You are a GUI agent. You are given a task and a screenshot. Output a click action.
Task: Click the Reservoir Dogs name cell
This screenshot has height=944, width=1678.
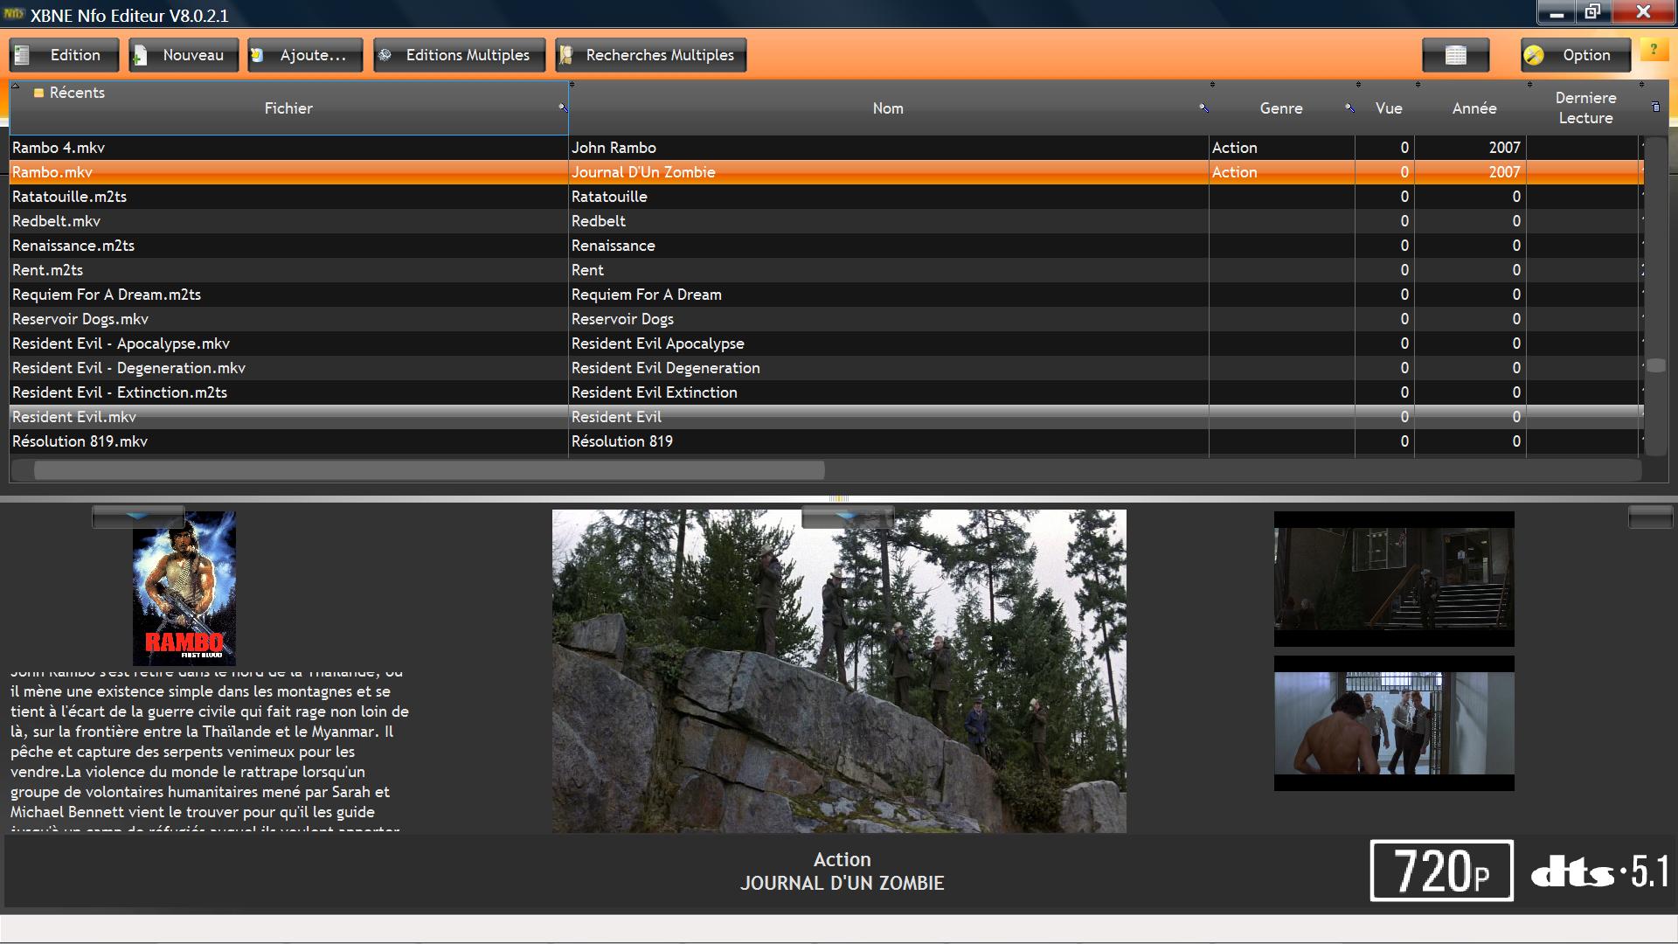tap(889, 319)
